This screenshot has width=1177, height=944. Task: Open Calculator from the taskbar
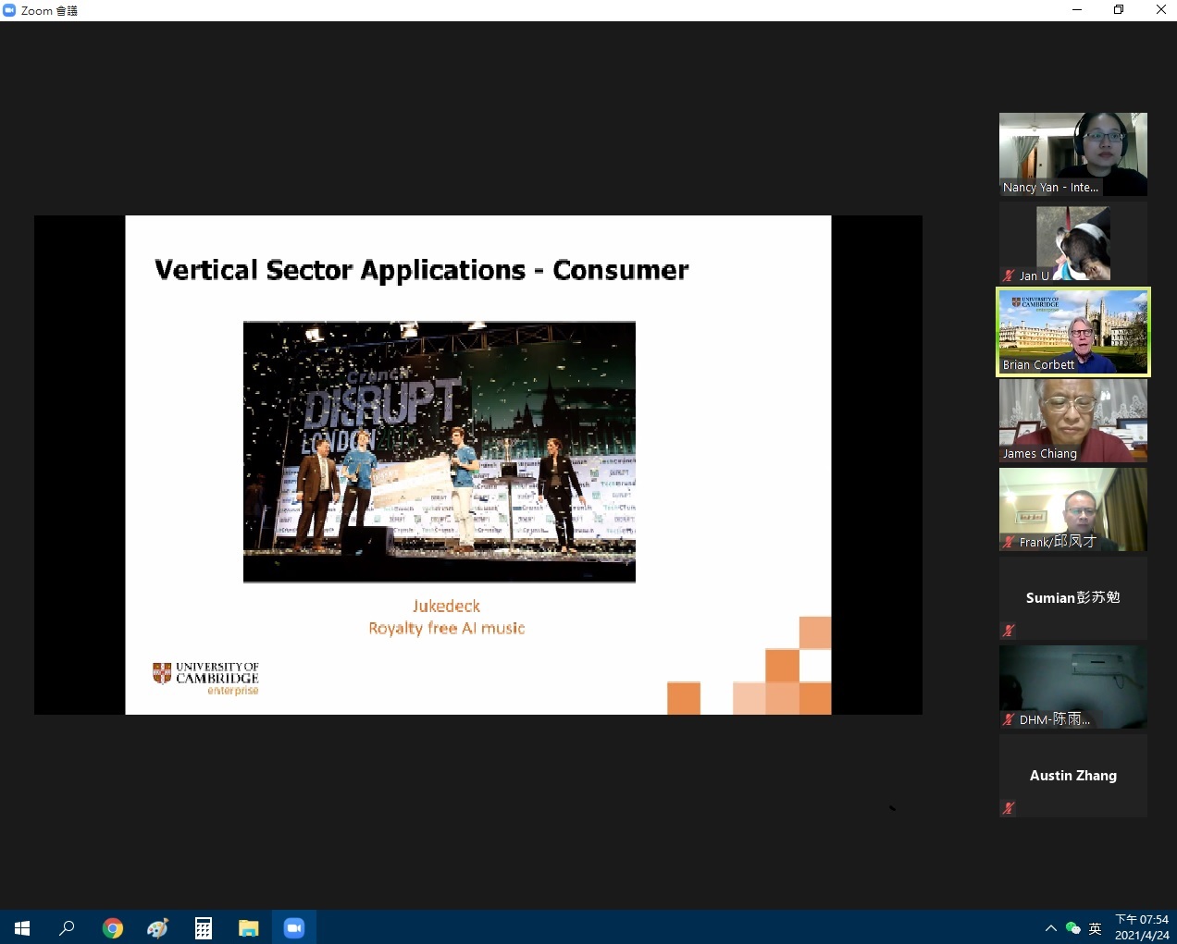pyautogui.click(x=203, y=927)
